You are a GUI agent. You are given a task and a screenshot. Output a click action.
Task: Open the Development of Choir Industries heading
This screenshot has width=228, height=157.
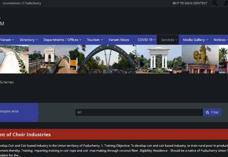pyautogui.click(x=25, y=134)
